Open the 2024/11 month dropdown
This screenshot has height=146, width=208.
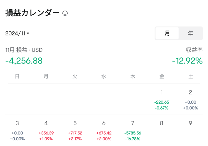pyautogui.click(x=17, y=33)
